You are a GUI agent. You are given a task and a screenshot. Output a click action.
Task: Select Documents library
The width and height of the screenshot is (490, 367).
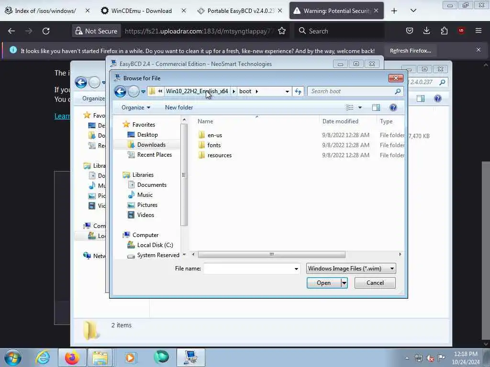(152, 185)
